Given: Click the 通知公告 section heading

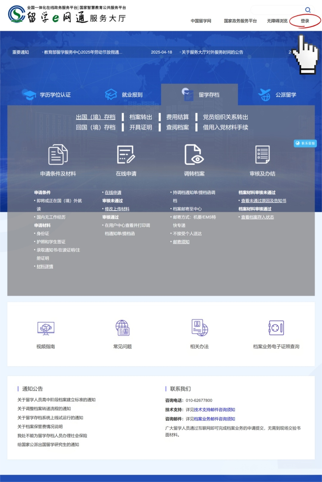Looking at the screenshot, I should click(x=32, y=389).
